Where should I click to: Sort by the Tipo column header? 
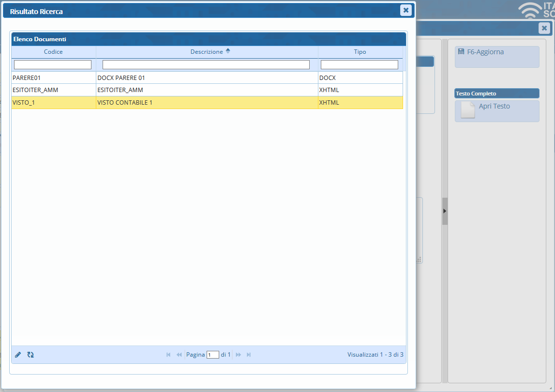tap(360, 52)
